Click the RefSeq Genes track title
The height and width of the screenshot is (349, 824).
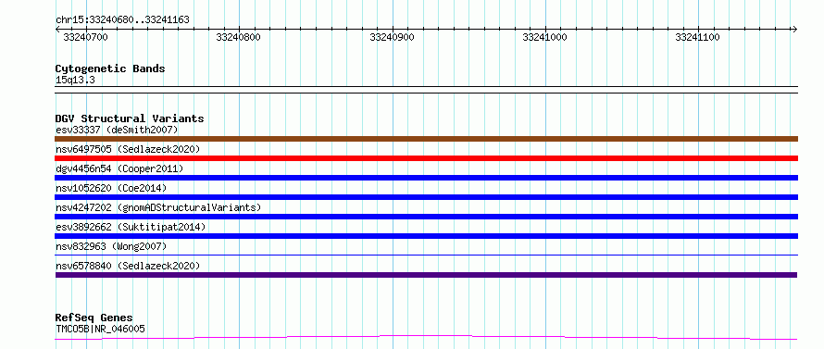(x=94, y=318)
